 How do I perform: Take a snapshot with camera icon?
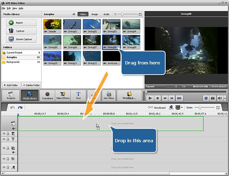213,98
